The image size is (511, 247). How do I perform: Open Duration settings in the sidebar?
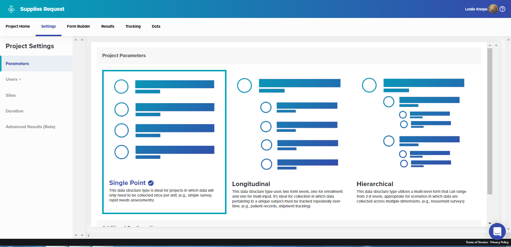pos(15,111)
